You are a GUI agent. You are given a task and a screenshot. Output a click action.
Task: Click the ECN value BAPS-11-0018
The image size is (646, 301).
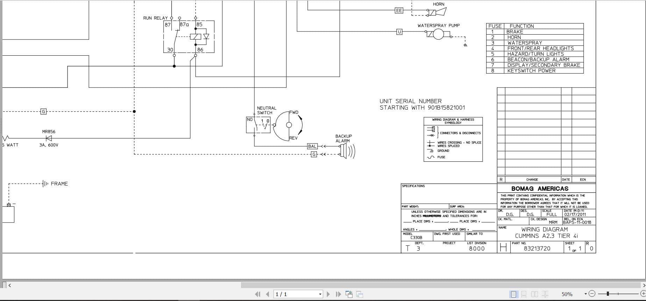[x=577, y=222]
